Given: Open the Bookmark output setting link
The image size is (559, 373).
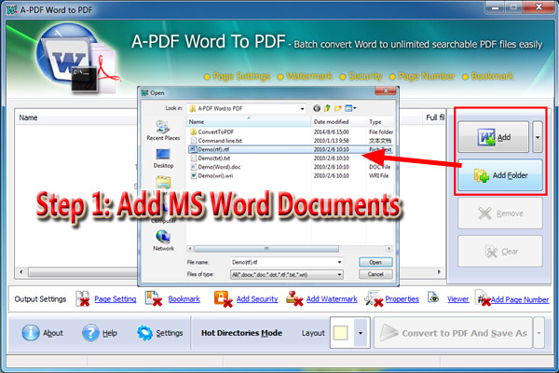Looking at the screenshot, I should point(184,299).
